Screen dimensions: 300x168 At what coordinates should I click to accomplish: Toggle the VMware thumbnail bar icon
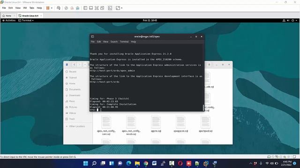tap(91, 8)
